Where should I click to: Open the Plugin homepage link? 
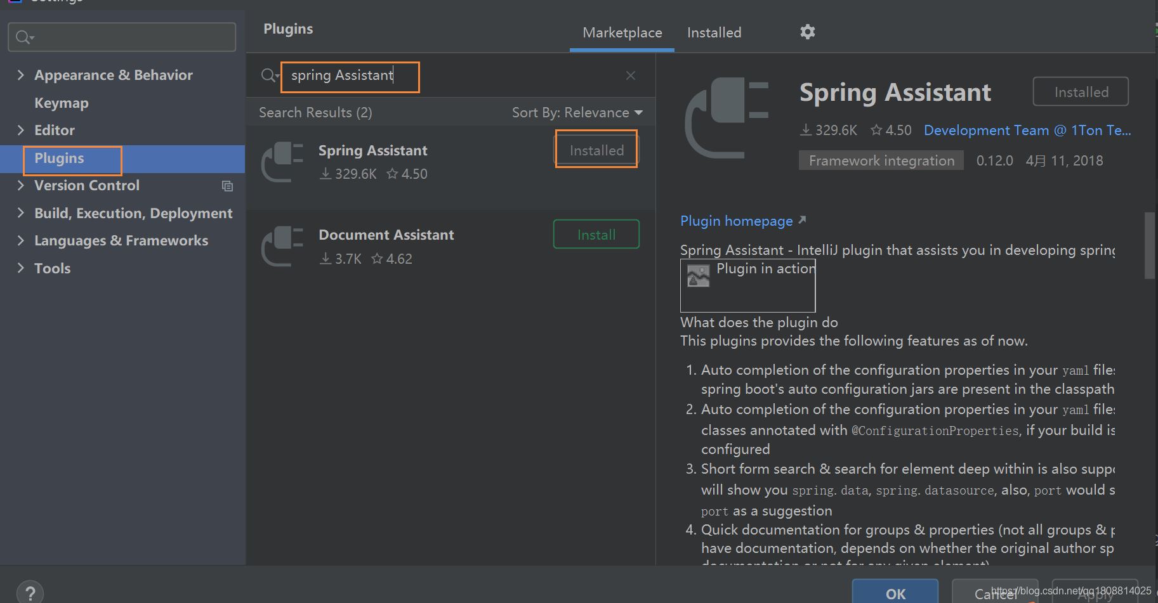(x=736, y=220)
